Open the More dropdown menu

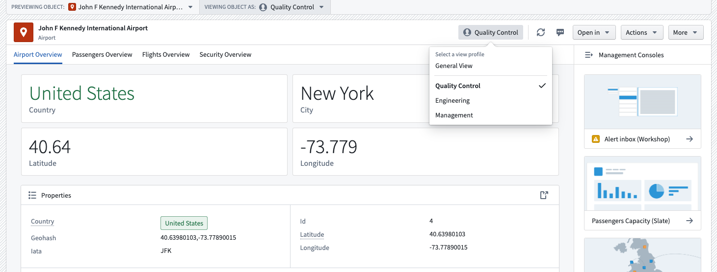[686, 32]
